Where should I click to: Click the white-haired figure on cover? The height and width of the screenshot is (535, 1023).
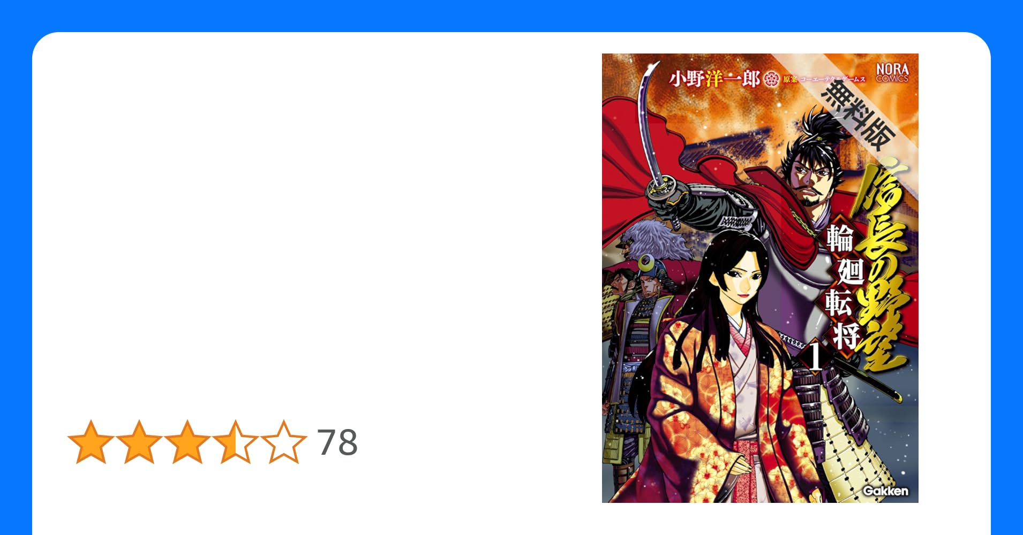(x=653, y=241)
